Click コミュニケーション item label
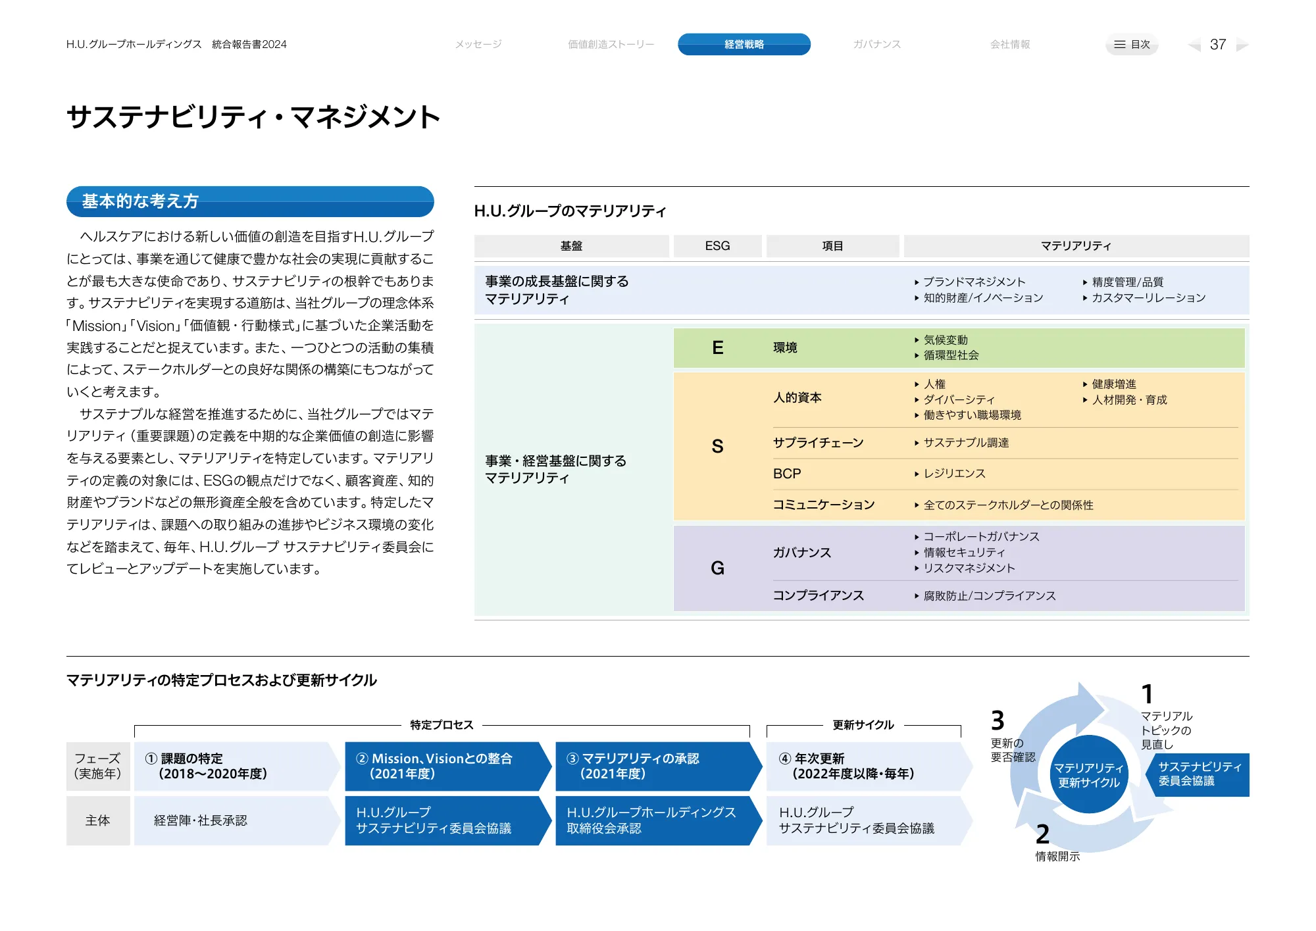The height and width of the screenshot is (931, 1316). (824, 505)
